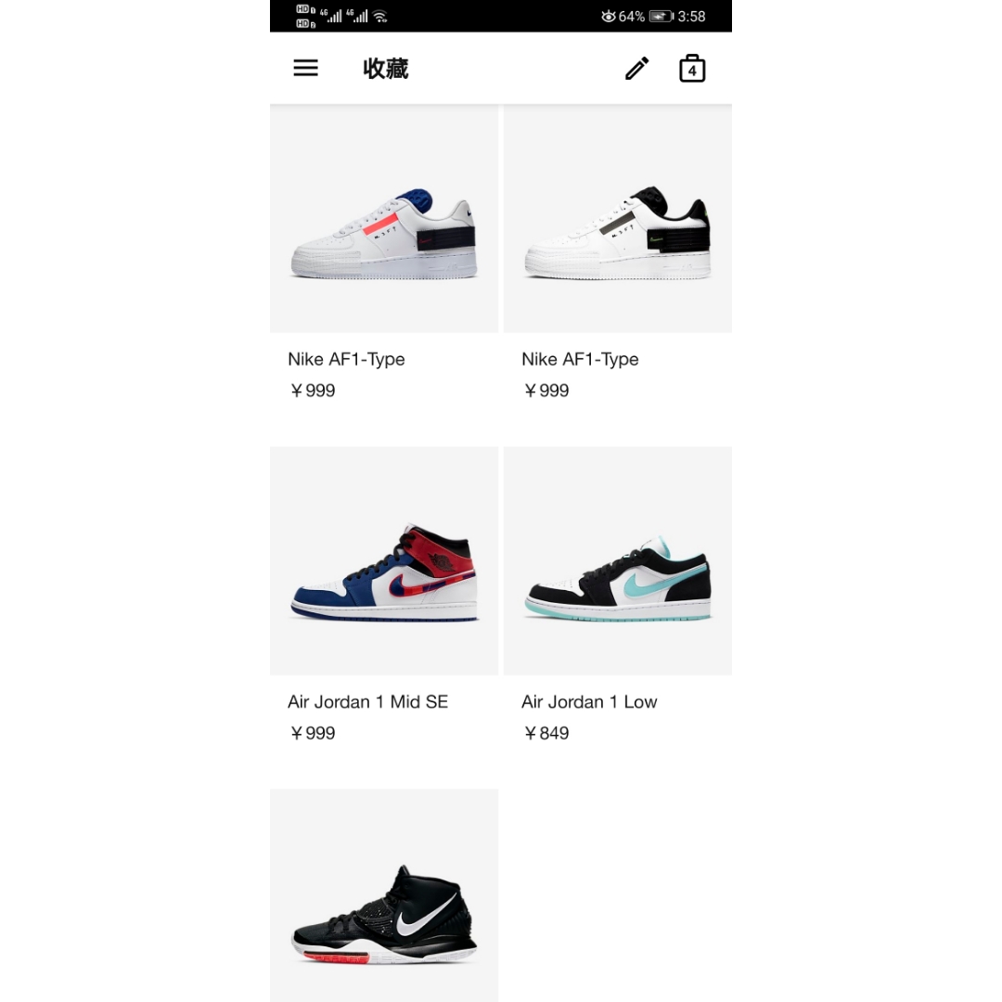Tap the battery indicator in status bar
The height and width of the screenshot is (1002, 1002).
(x=662, y=16)
